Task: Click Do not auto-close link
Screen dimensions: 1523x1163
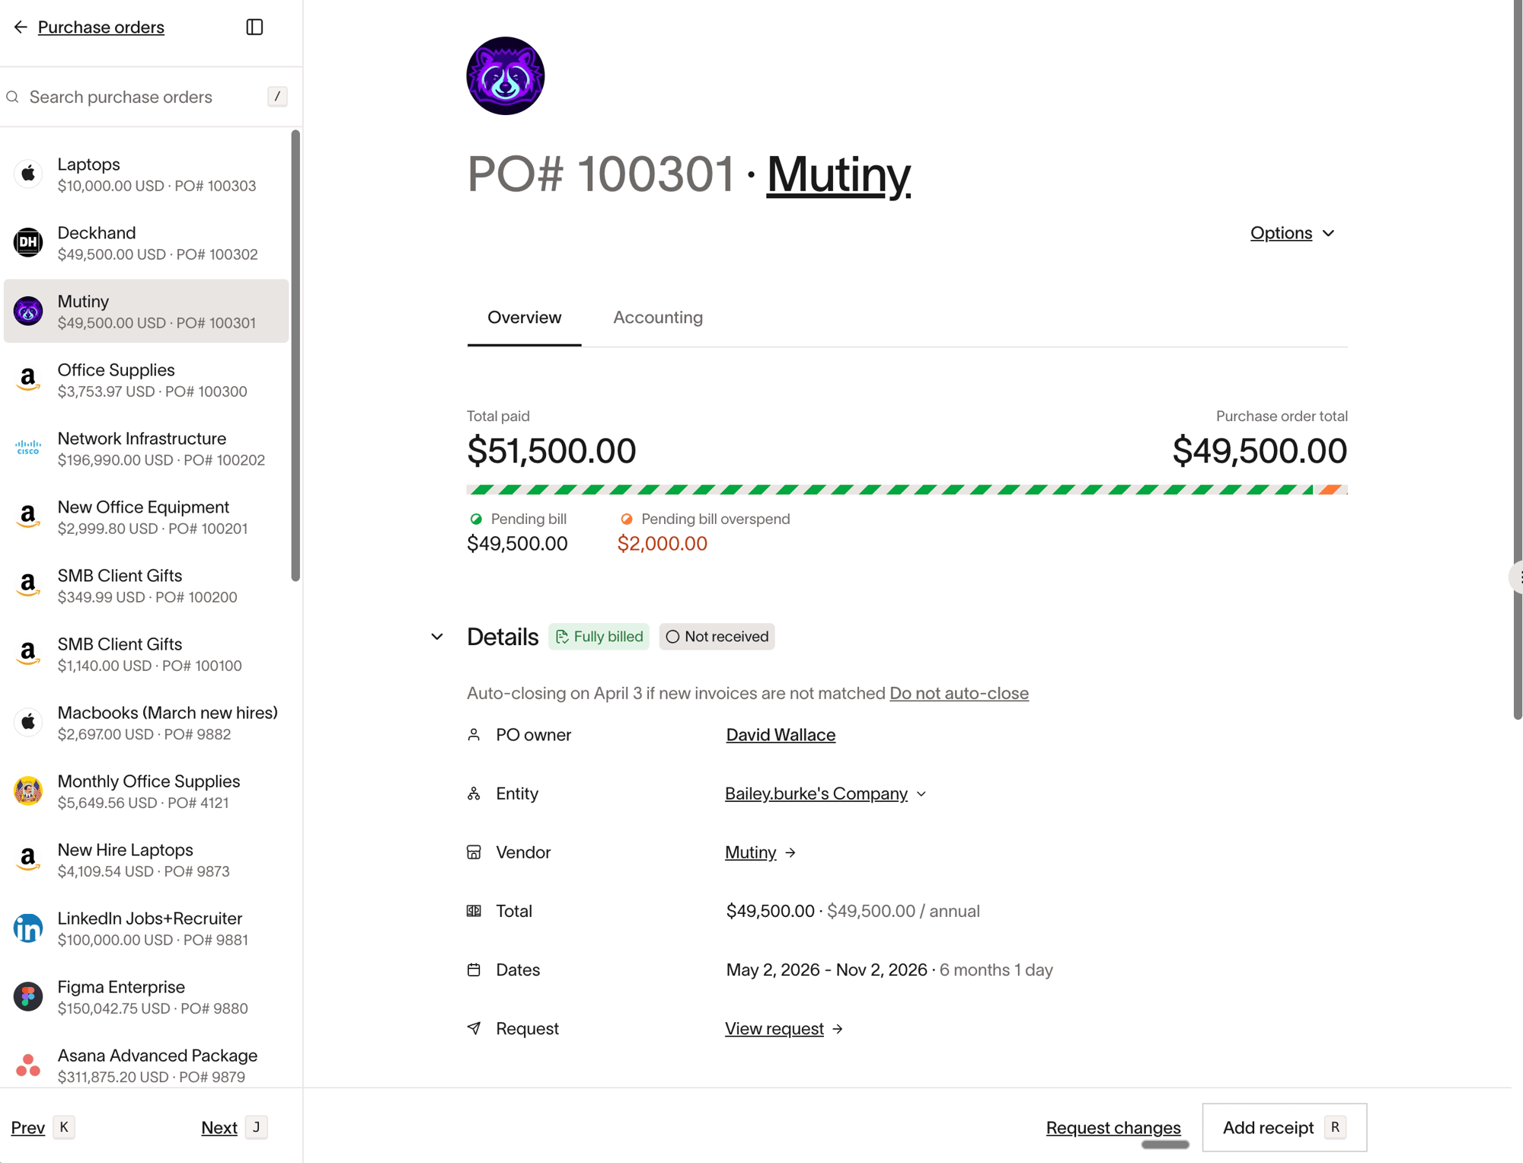Action: pyautogui.click(x=959, y=693)
